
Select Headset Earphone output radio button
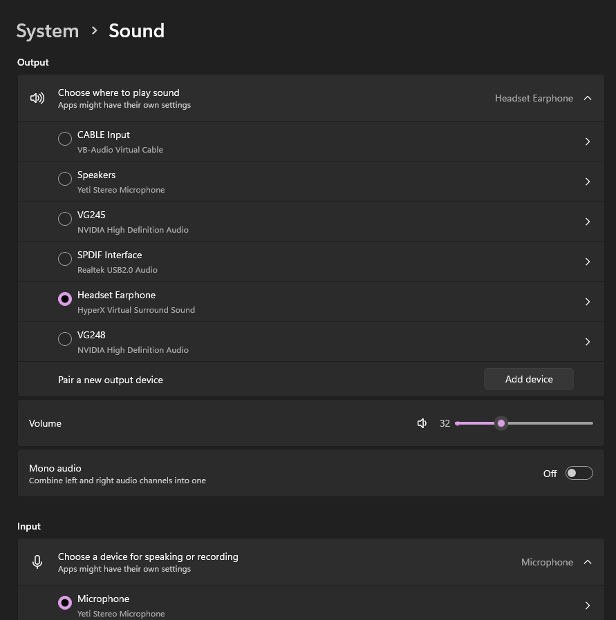click(64, 298)
